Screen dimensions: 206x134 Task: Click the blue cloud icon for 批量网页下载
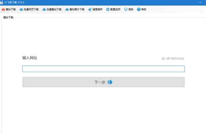click(x=21, y=9)
